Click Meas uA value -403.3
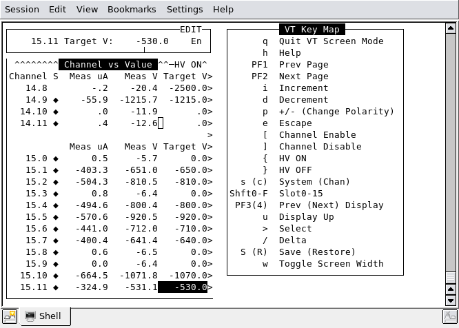 tap(92, 170)
